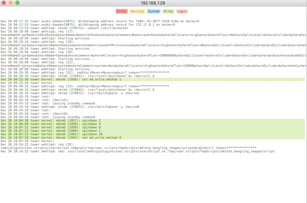The height and width of the screenshot is (203, 307).
Task: Click 'cmd=/plugins/user.scripts/startScript.sh' log line
Action: [x=128, y=148]
